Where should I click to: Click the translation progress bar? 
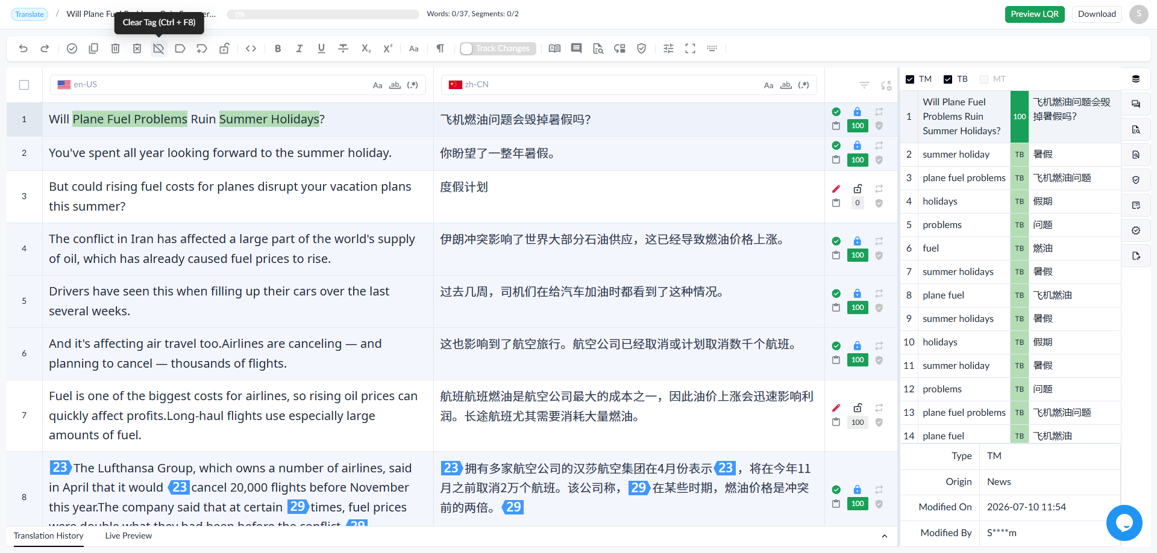coord(323,14)
